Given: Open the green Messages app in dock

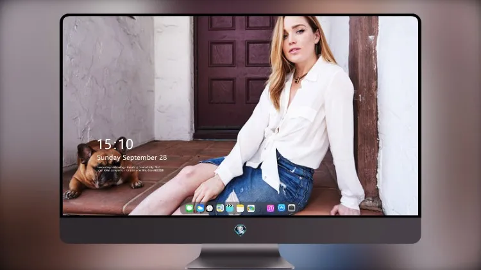Looking at the screenshot, I should click(189, 208).
